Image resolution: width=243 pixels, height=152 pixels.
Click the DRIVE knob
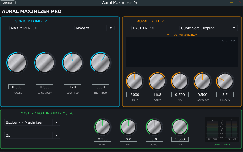[157, 81]
